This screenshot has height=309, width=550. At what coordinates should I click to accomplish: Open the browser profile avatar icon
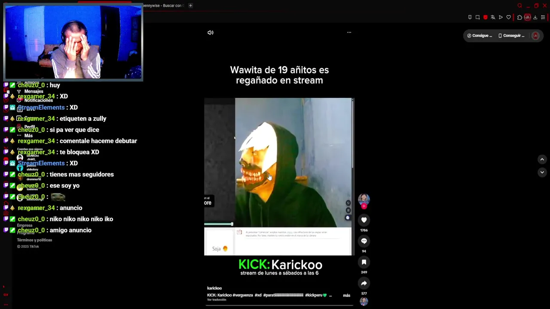tap(527, 17)
